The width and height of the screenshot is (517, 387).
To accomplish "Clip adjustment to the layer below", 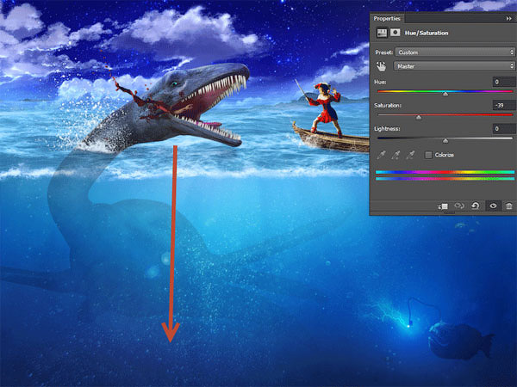I will [x=443, y=206].
